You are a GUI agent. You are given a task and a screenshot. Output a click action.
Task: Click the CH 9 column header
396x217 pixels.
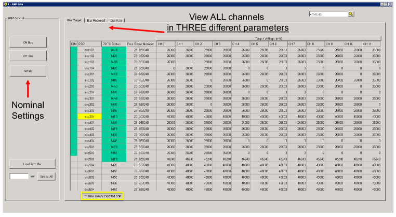[334, 44]
